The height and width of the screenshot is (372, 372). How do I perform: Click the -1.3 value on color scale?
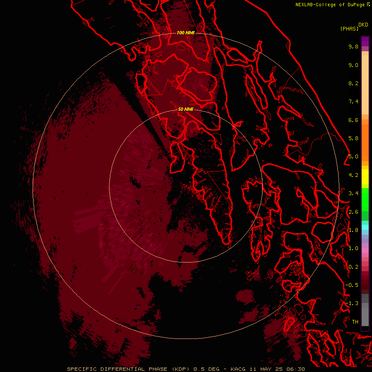pos(352,304)
